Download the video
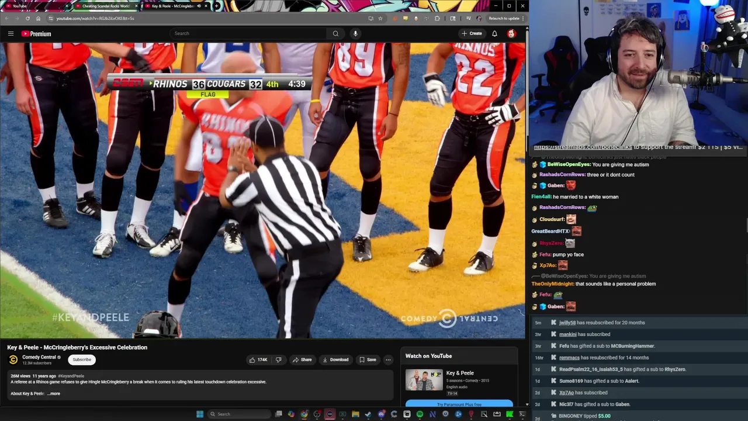This screenshot has width=748, height=421. point(335,360)
